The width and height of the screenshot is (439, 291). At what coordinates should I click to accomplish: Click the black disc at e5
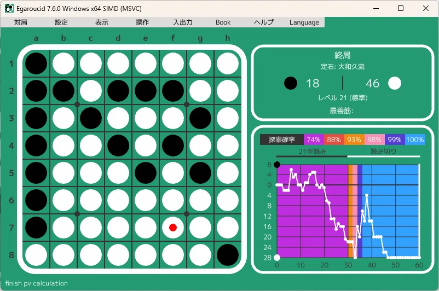tap(146, 173)
